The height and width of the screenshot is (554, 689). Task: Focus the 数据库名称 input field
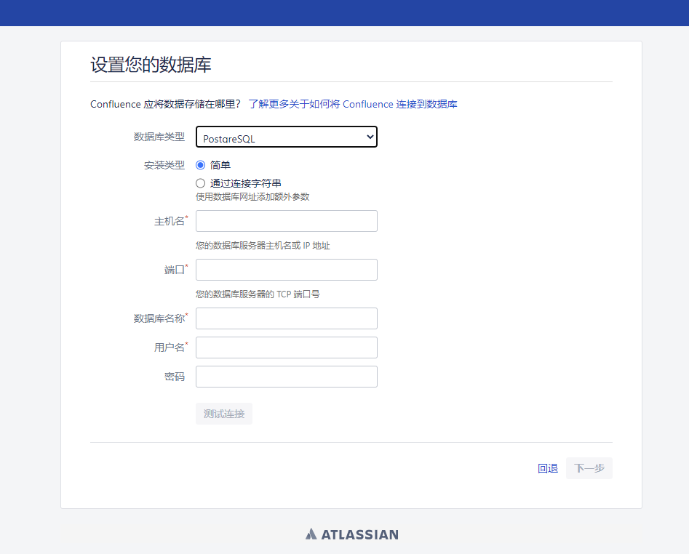click(287, 318)
